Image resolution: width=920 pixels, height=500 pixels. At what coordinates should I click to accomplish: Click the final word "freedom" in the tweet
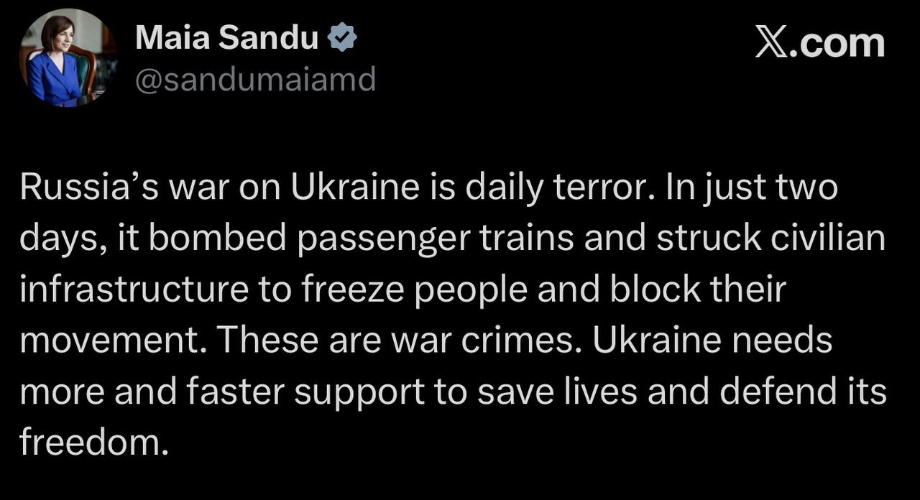(x=88, y=443)
